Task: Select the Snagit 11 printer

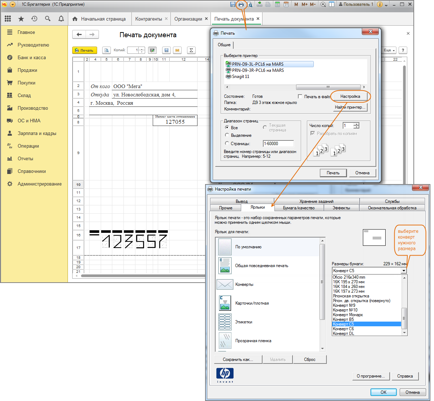Action: pyautogui.click(x=237, y=77)
